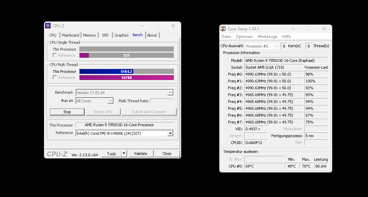Image resolution: width=368 pixels, height=197 pixels.
Task: Click the Validate button
Action: 140,154
